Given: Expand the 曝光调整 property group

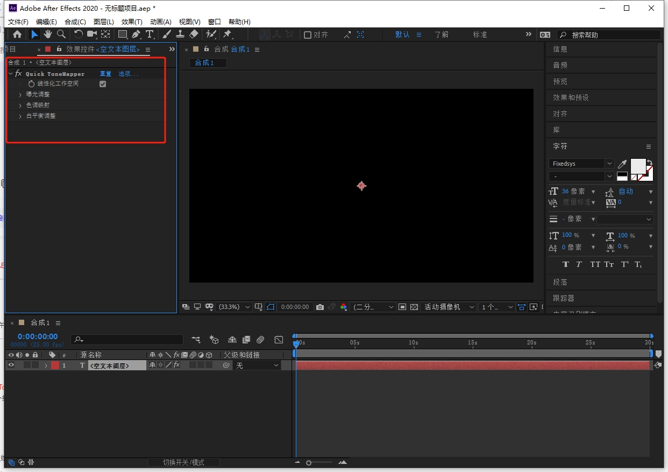Looking at the screenshot, I should [x=20, y=95].
